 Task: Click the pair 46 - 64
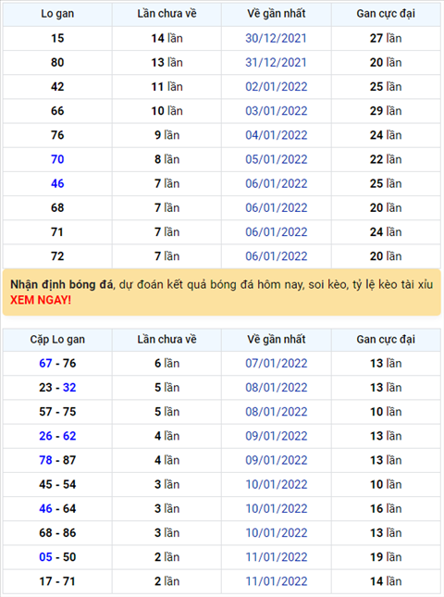click(57, 509)
